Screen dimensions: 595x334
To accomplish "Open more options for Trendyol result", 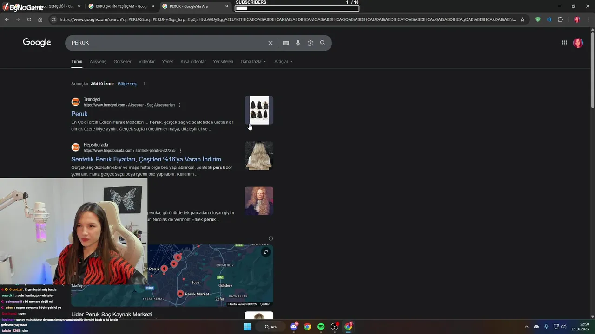I will tap(179, 105).
